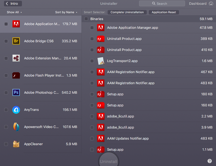
Task: Click icon of Uninstall Product.app sized 389 KB
Action: click(x=101, y=39)
